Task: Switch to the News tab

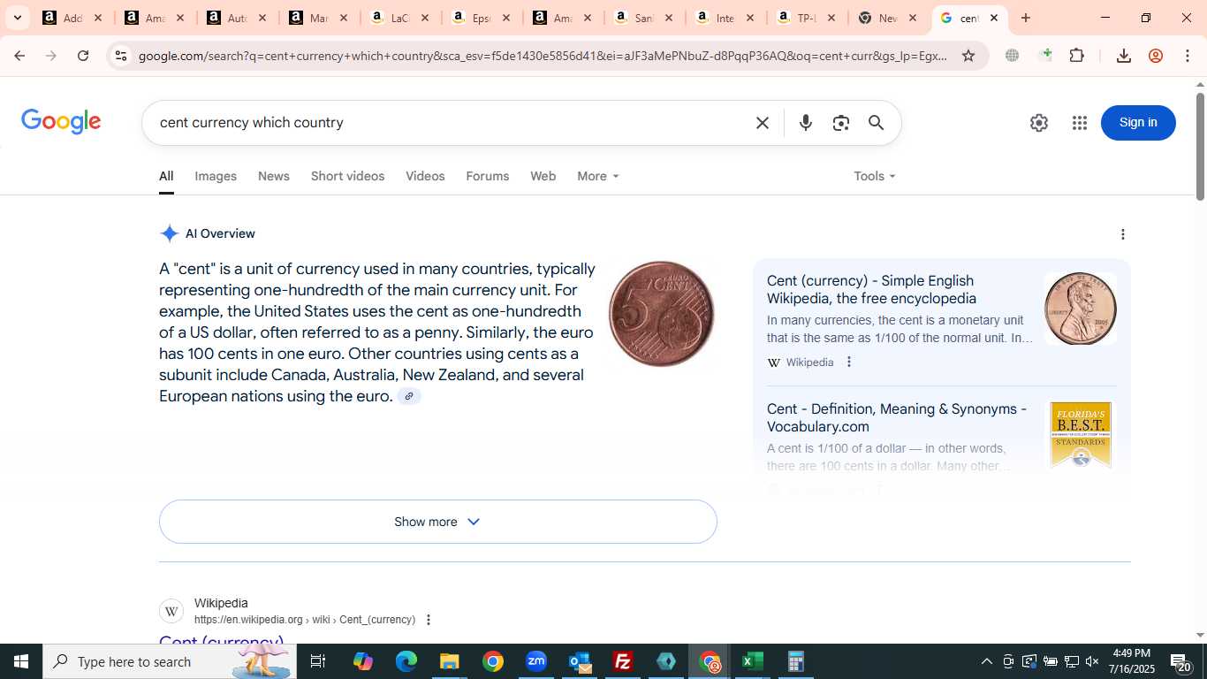Action: 274,176
